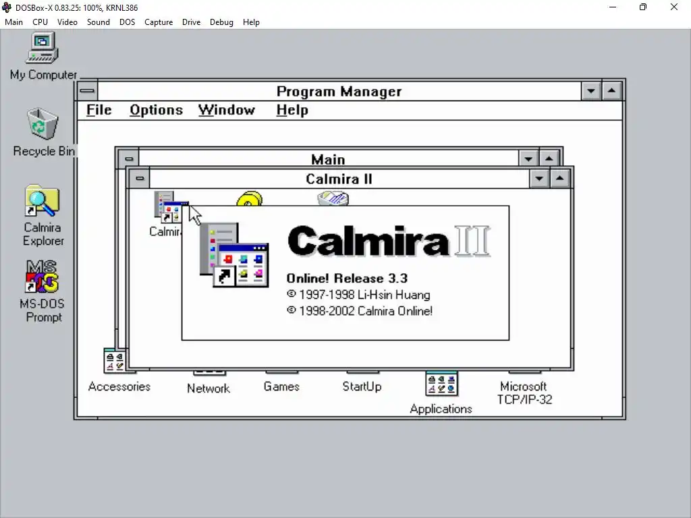Open DOSBox-X Help menu
This screenshot has height=518, width=691.
251,22
